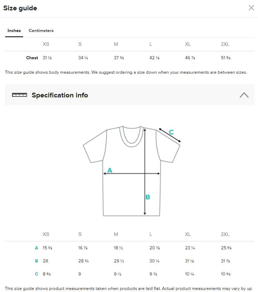Image resolution: width=258 pixels, height=292 pixels.
Task: Click the teal letter C near the sleeve
Action: point(171,132)
